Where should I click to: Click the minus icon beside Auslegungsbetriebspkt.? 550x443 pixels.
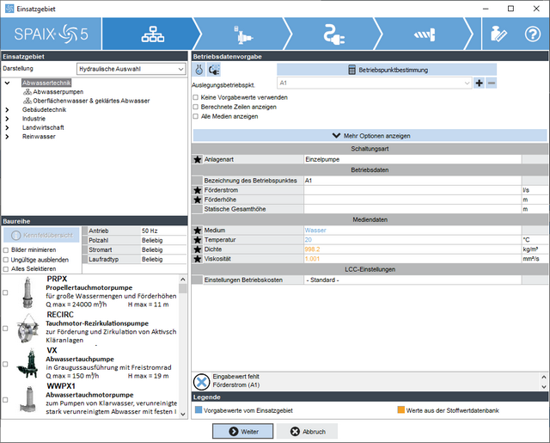point(492,83)
